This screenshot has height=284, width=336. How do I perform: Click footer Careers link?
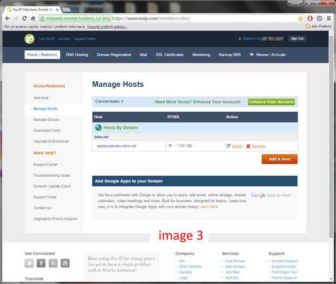click(x=185, y=272)
